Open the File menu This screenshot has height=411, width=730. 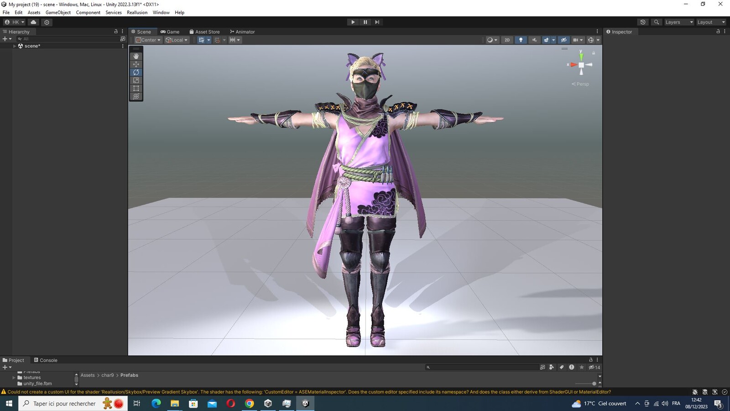pos(6,12)
